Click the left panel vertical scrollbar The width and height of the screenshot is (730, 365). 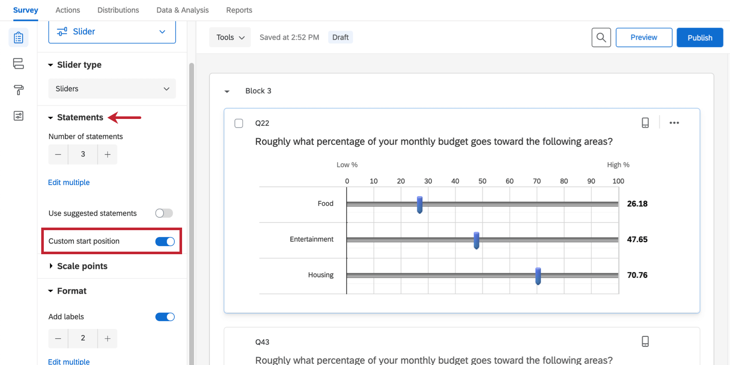192,213
